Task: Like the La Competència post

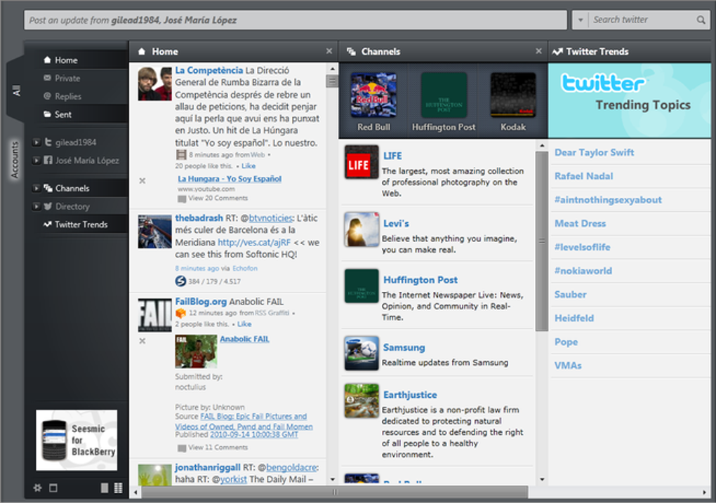Action: tap(248, 166)
